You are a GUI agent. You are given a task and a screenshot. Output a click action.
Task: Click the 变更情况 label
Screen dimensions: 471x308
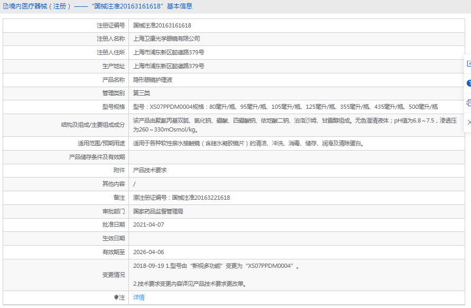pos(114,275)
